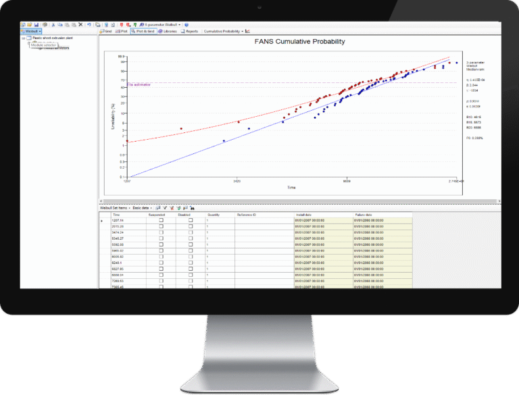Enable Suspended checkbox for the 5345.27 row

[161, 238]
